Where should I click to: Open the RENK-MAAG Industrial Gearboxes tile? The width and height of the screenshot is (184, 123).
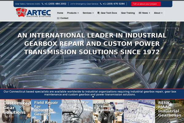[170, 111]
